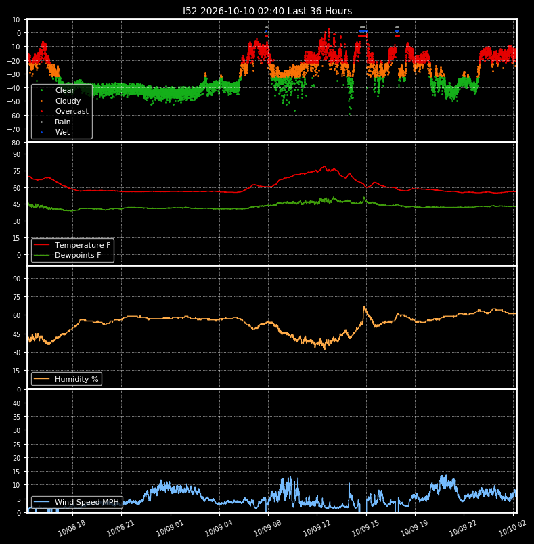
Task: Click the '10/09 15' x-axis label
Action: [x=365, y=528]
